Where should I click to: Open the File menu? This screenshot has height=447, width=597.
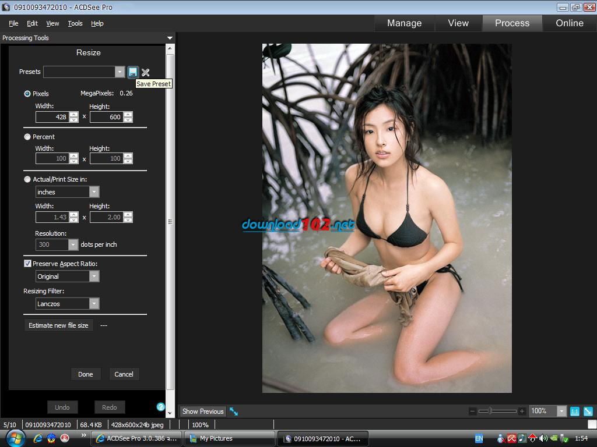(13, 23)
